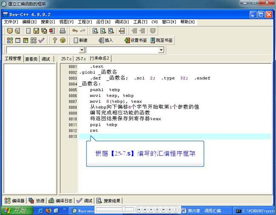Click the Find Next magnifier icon

pos(111,31)
